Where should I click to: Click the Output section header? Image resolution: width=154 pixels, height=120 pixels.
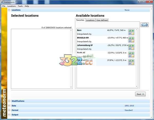80,115
